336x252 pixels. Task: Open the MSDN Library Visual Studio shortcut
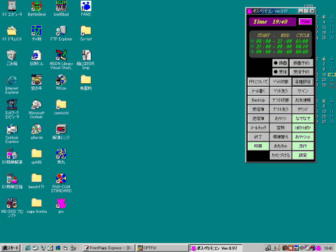[x=61, y=59]
